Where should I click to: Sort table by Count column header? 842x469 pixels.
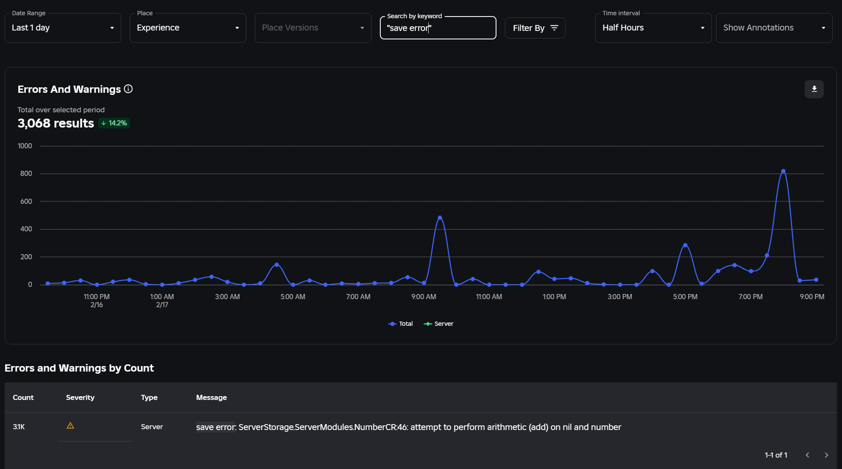click(x=23, y=397)
